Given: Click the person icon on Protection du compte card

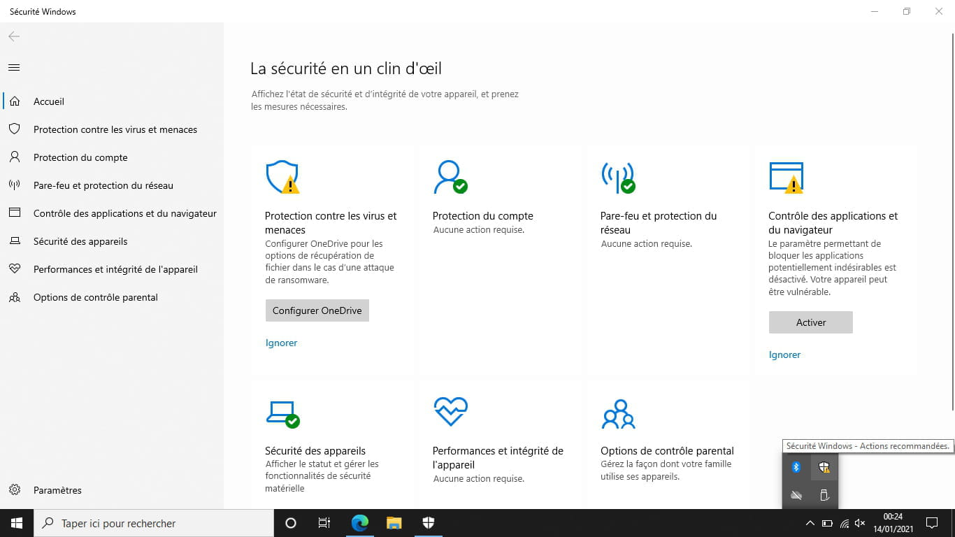Looking at the screenshot, I should pyautogui.click(x=450, y=177).
